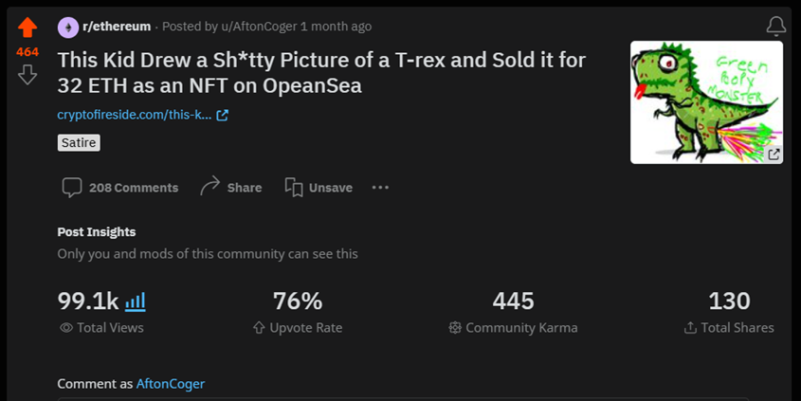Click the AftonCoger link under Comment as

(171, 384)
